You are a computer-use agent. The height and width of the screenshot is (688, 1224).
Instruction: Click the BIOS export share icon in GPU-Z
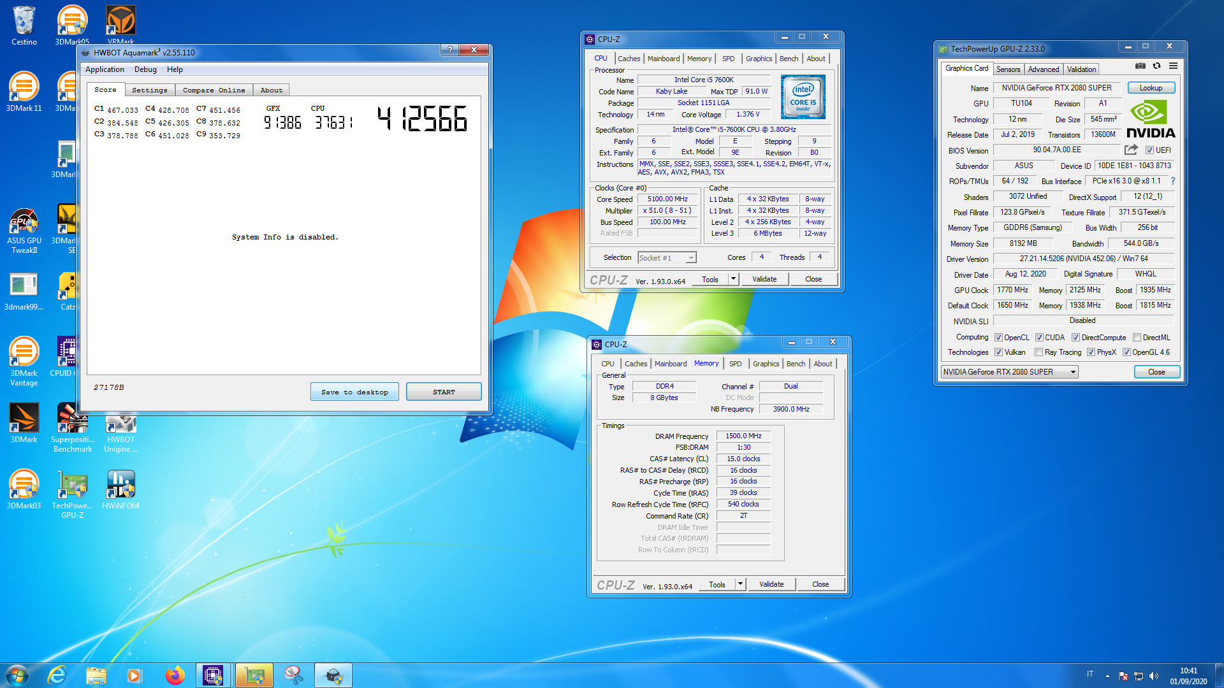(x=1131, y=150)
